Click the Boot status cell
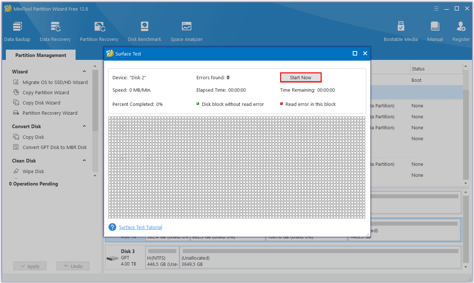474x283 pixels. 416,80
